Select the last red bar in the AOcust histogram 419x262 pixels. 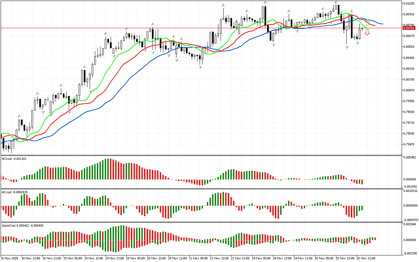362,182
